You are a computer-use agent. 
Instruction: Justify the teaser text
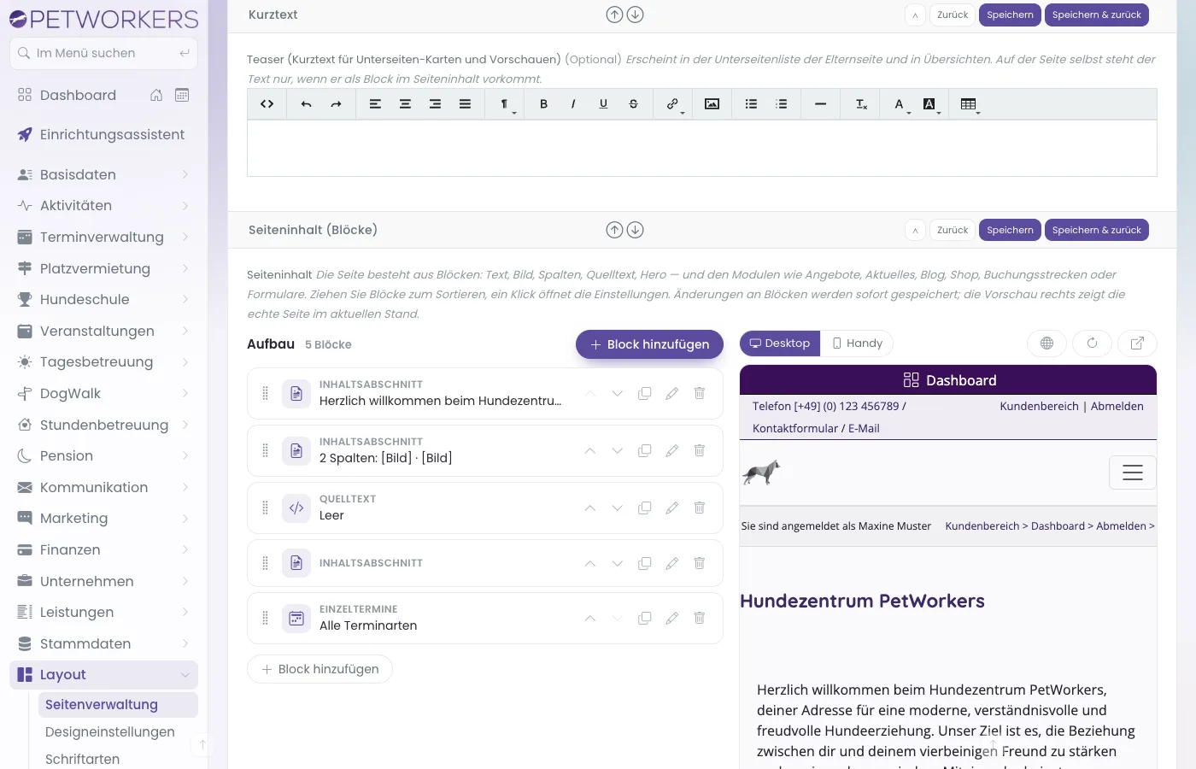click(x=465, y=104)
